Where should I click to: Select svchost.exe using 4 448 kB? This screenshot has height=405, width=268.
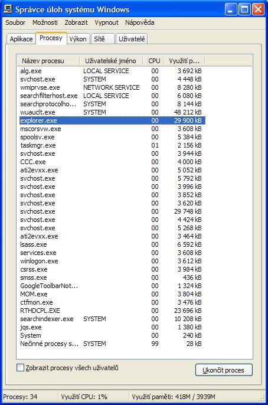pyautogui.click(x=112, y=79)
